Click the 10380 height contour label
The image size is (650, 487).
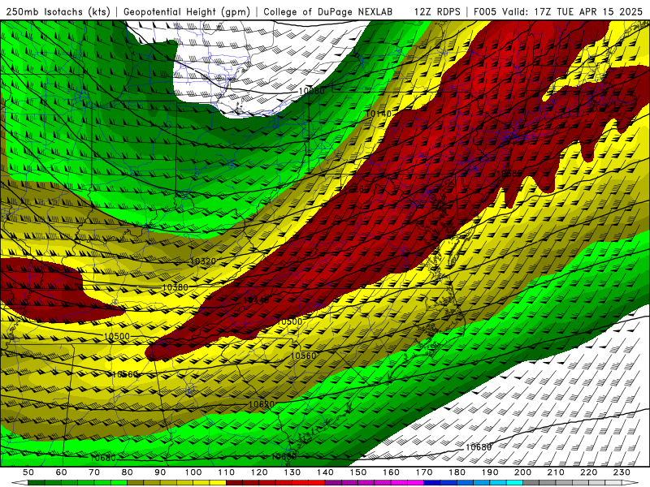175,287
